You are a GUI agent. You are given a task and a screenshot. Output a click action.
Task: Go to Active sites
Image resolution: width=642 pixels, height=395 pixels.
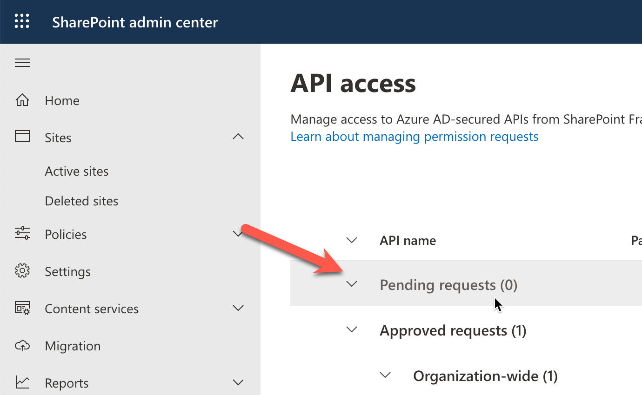click(x=76, y=171)
